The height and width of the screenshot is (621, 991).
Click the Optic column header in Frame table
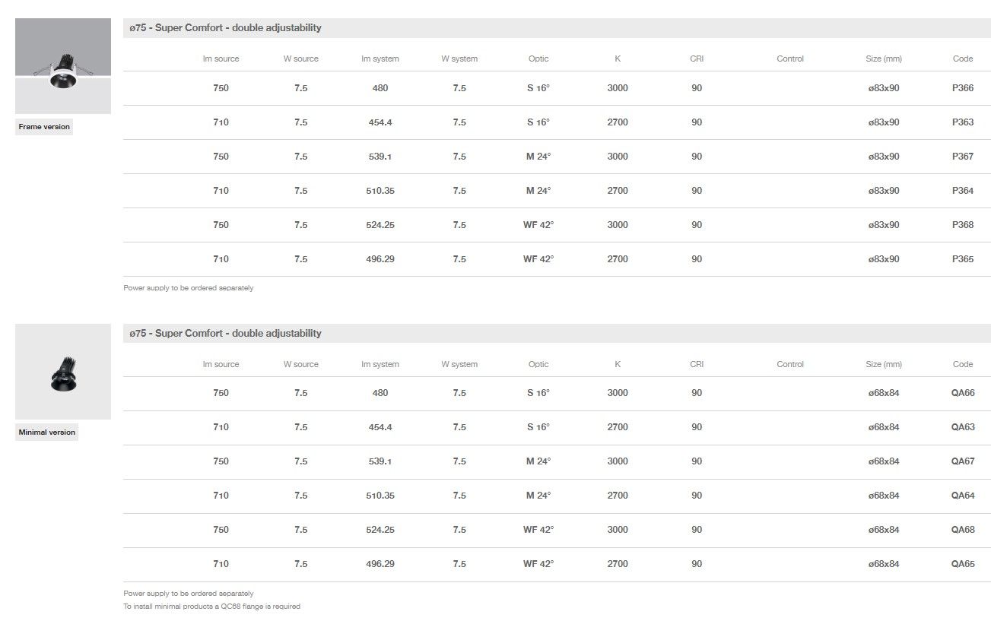(x=538, y=59)
